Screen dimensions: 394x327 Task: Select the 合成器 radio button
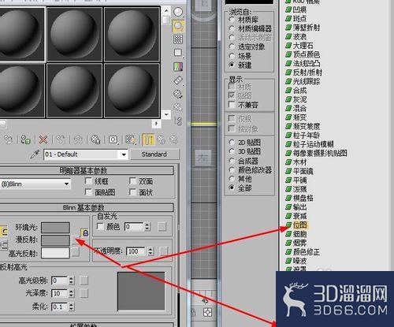232,161
